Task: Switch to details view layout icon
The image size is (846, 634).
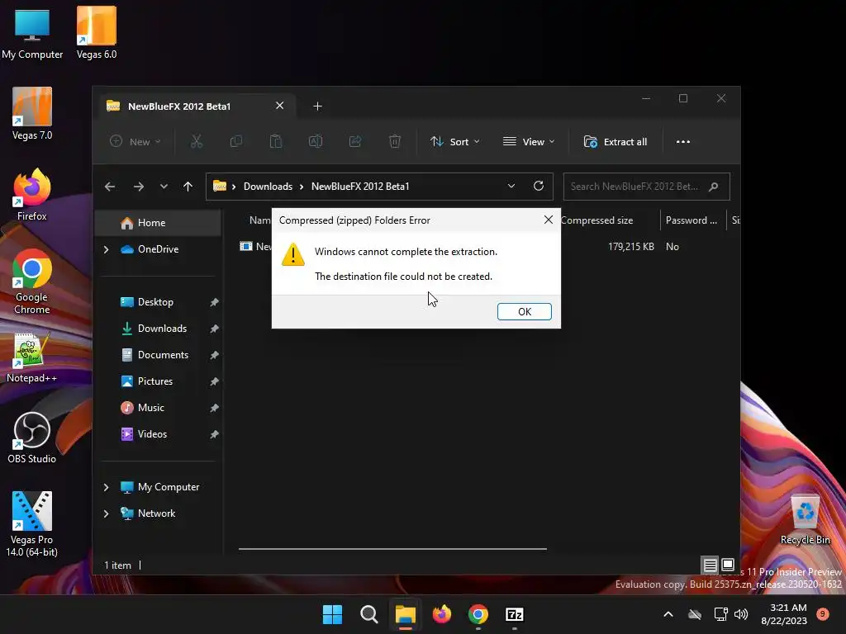Action: 710,565
